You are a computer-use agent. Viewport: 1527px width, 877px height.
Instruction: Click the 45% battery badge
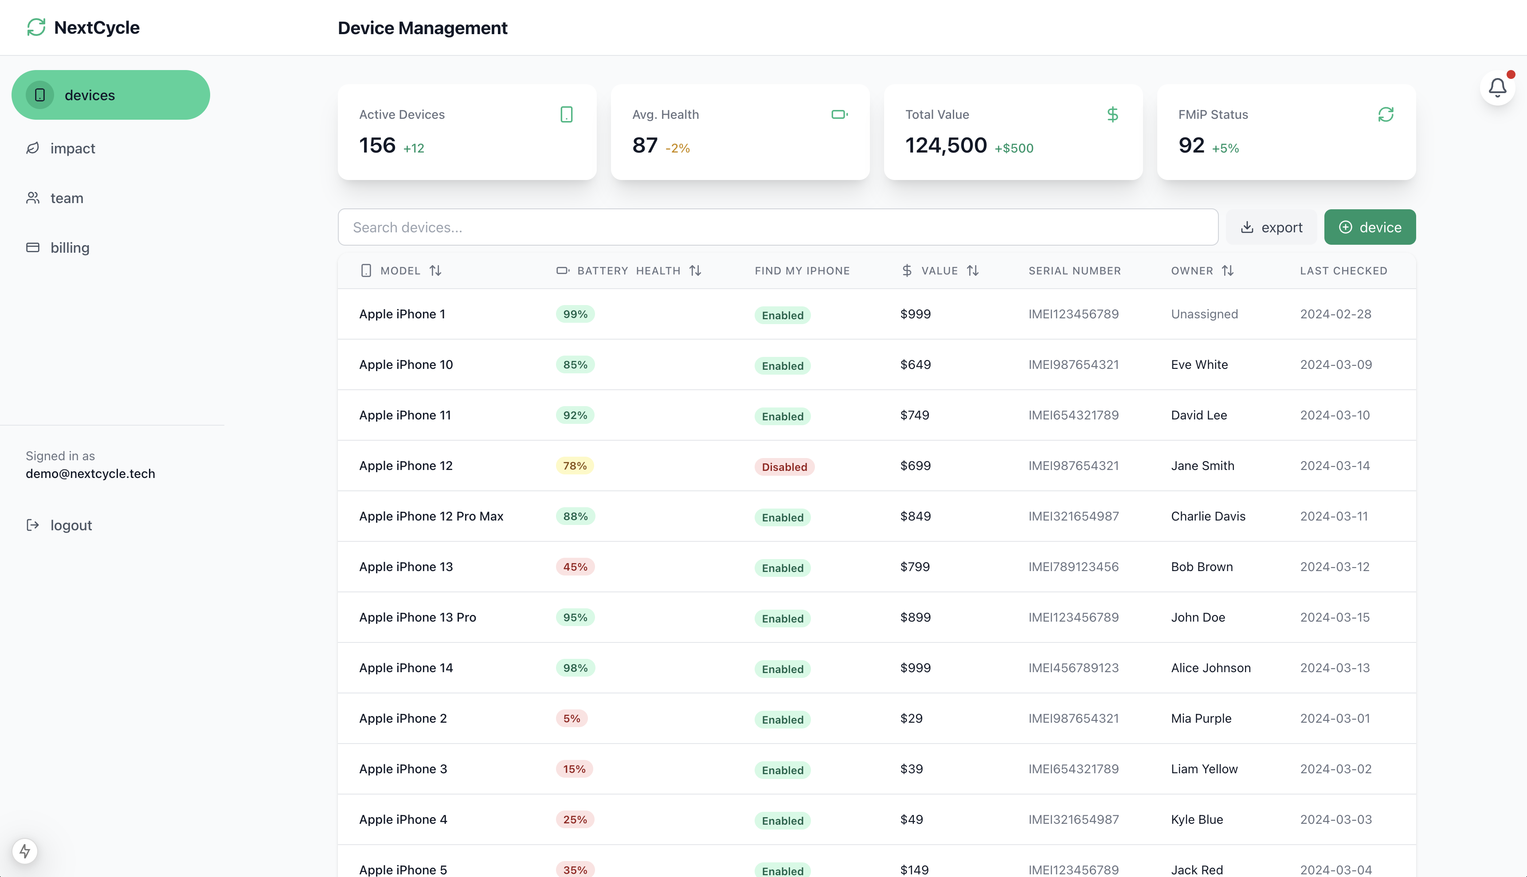575,567
